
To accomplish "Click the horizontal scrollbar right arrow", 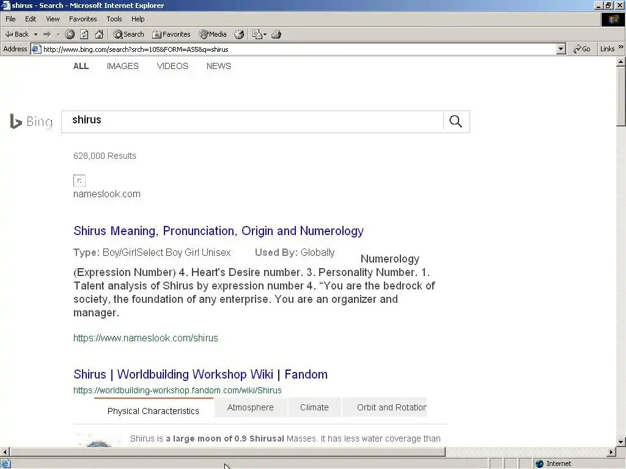I will [x=611, y=452].
